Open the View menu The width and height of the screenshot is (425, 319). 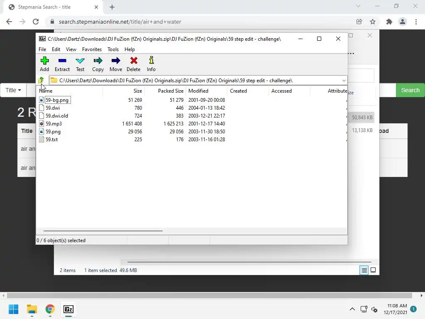(x=71, y=49)
